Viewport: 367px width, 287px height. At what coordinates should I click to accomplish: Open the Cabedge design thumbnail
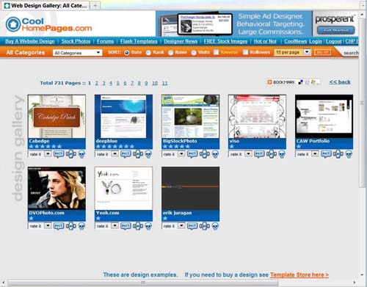point(57,117)
